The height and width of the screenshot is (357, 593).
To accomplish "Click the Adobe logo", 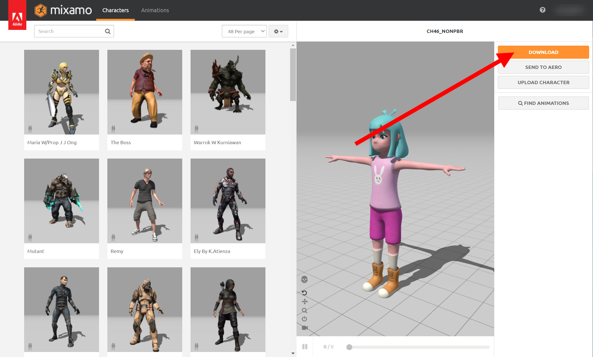I will click(17, 17).
